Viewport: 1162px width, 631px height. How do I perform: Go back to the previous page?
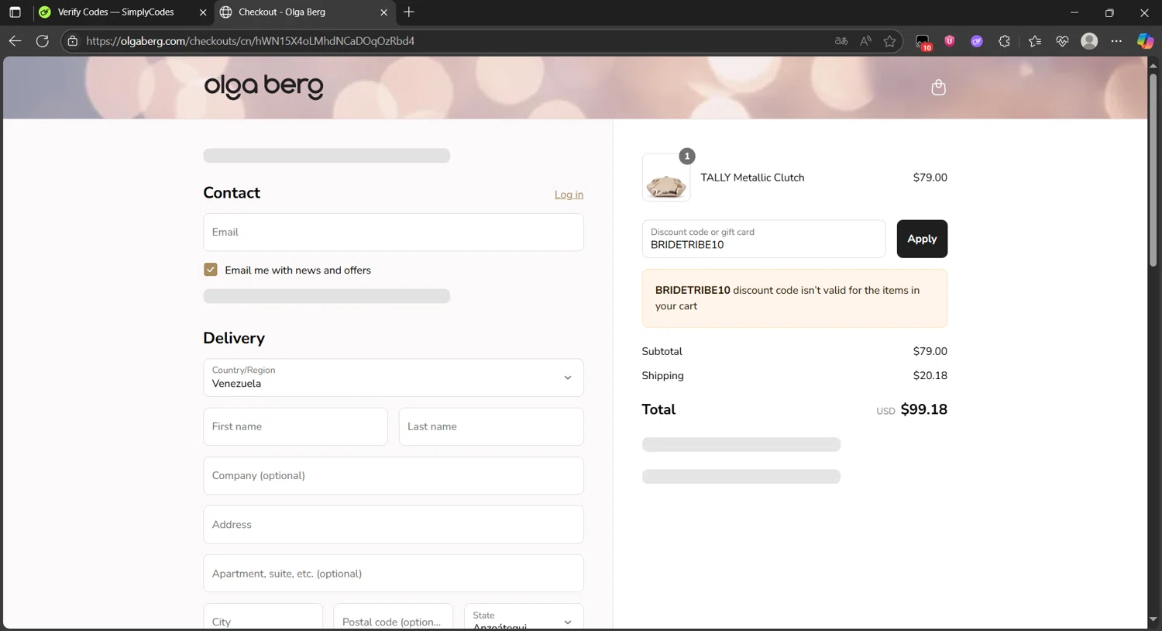click(15, 41)
